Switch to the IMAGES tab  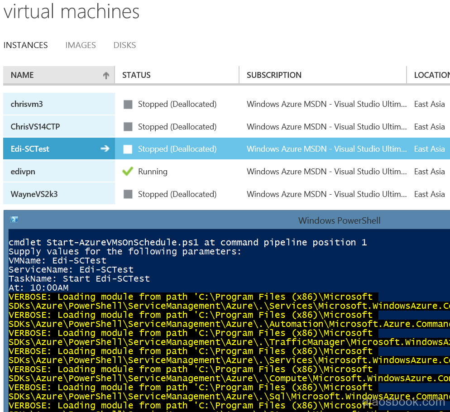point(81,45)
